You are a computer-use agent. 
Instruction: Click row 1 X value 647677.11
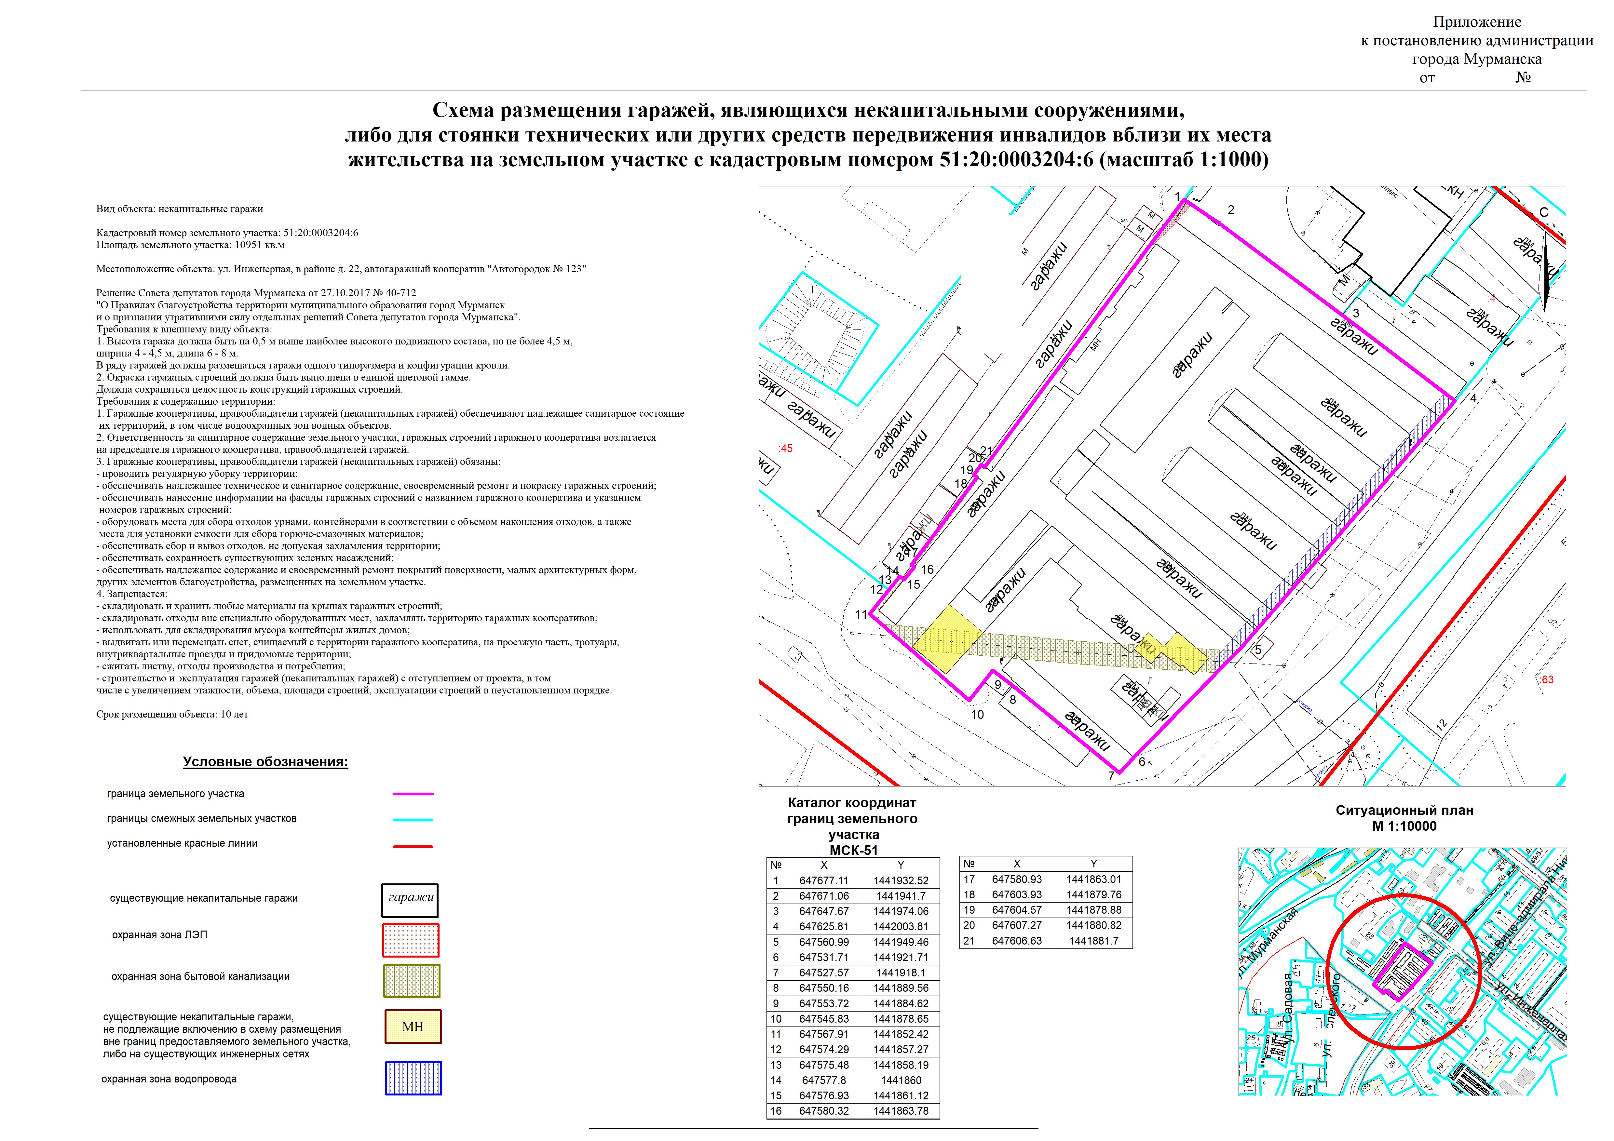(823, 880)
